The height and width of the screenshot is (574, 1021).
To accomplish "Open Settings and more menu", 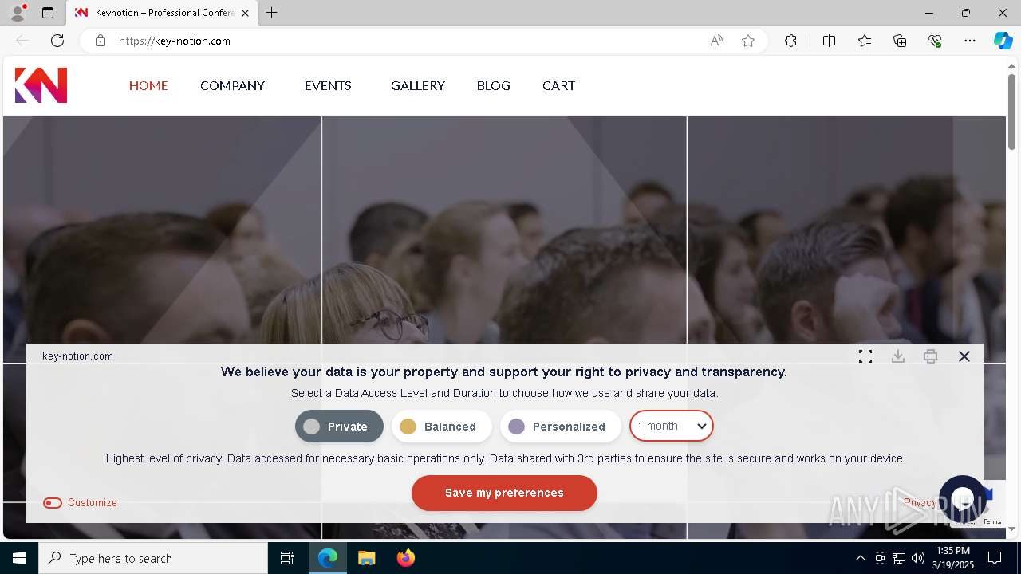I will [970, 41].
